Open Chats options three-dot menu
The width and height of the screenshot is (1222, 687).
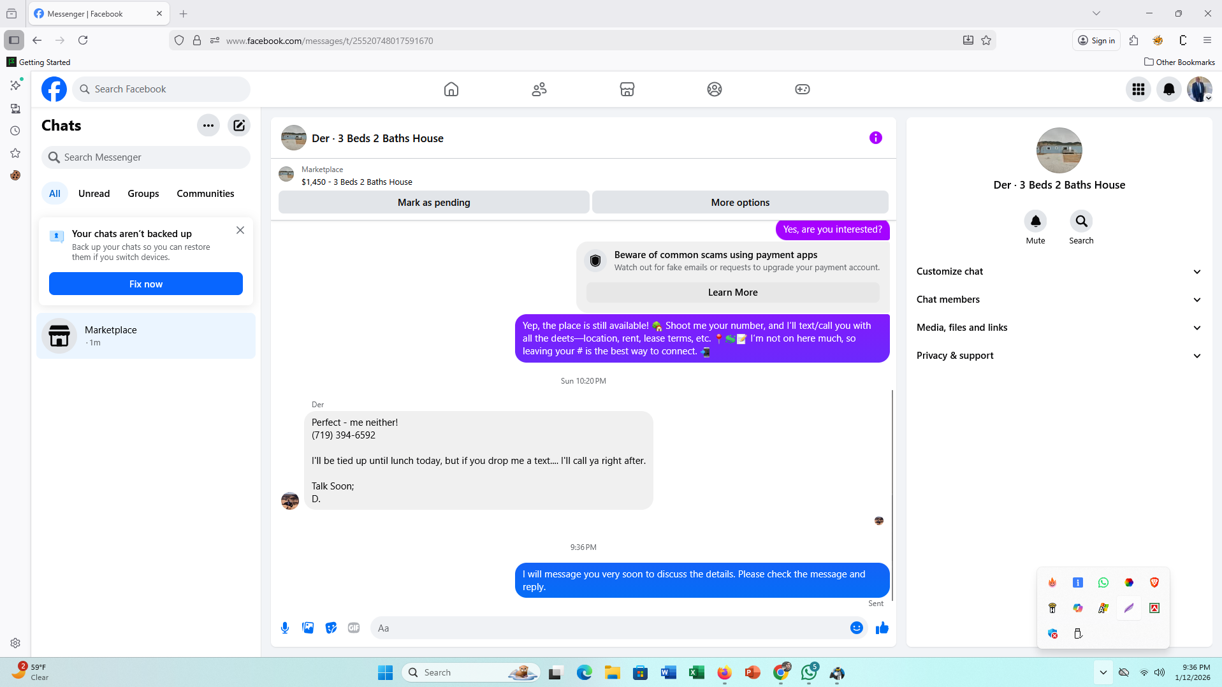[x=208, y=126]
